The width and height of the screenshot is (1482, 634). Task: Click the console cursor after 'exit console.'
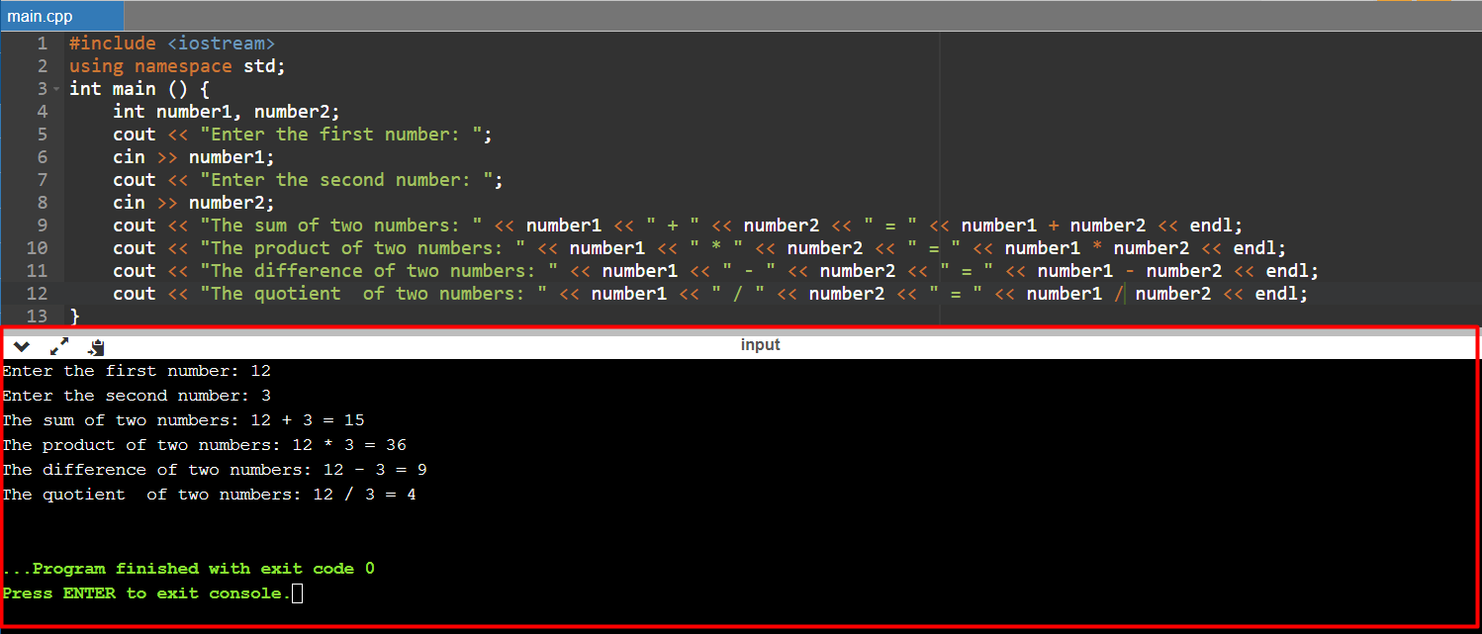(x=298, y=593)
